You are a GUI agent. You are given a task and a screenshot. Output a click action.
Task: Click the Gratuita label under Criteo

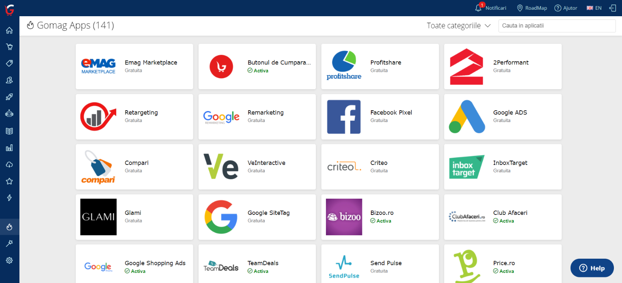[379, 171]
